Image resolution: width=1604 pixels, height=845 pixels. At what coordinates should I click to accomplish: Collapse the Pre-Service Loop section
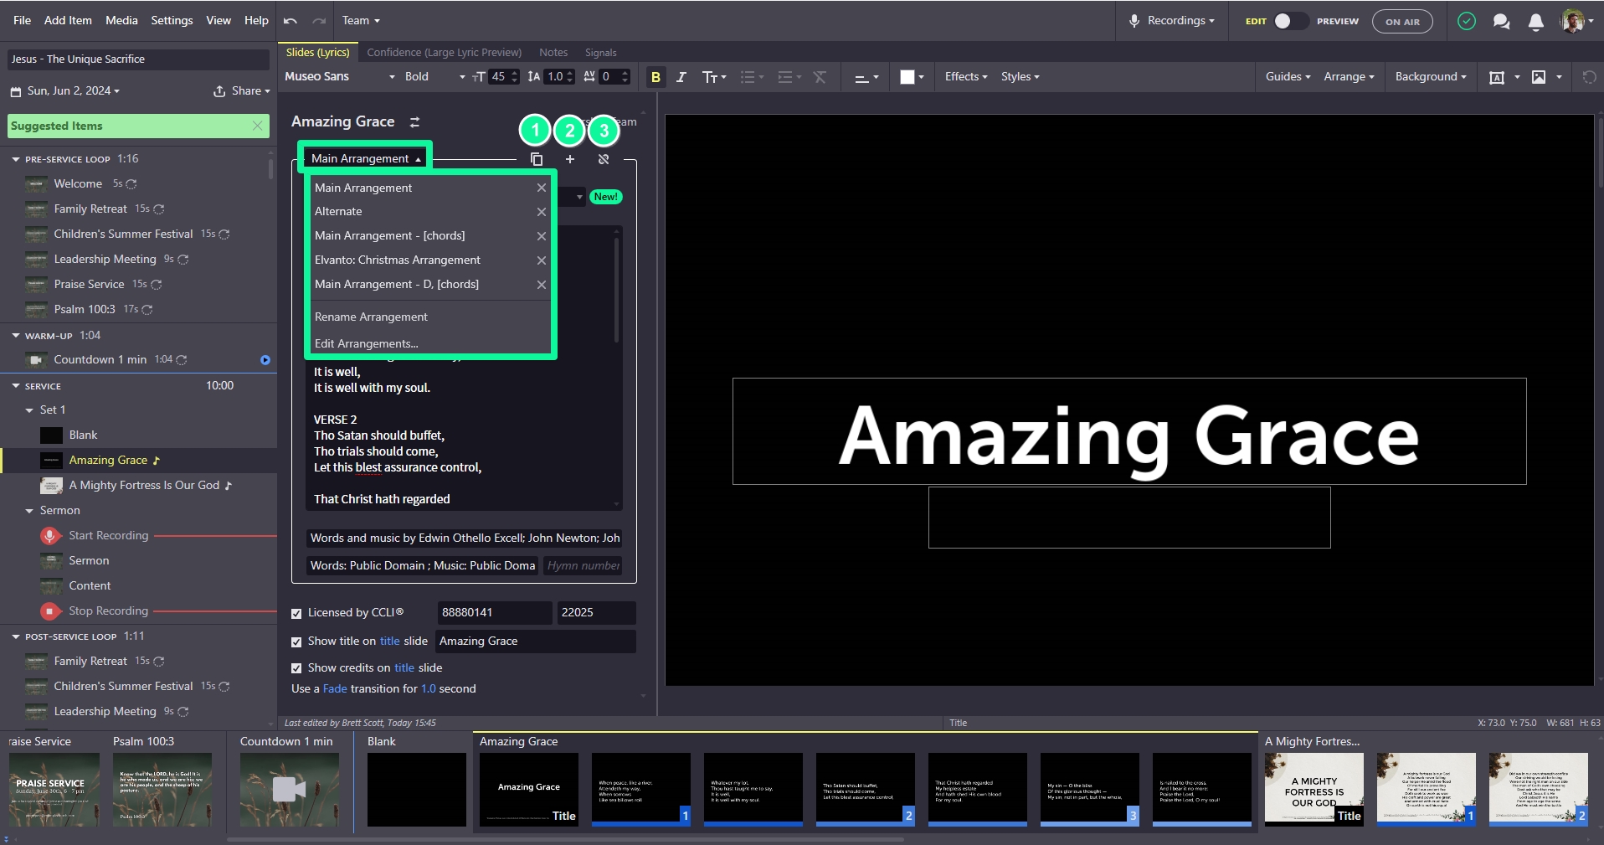pos(16,159)
